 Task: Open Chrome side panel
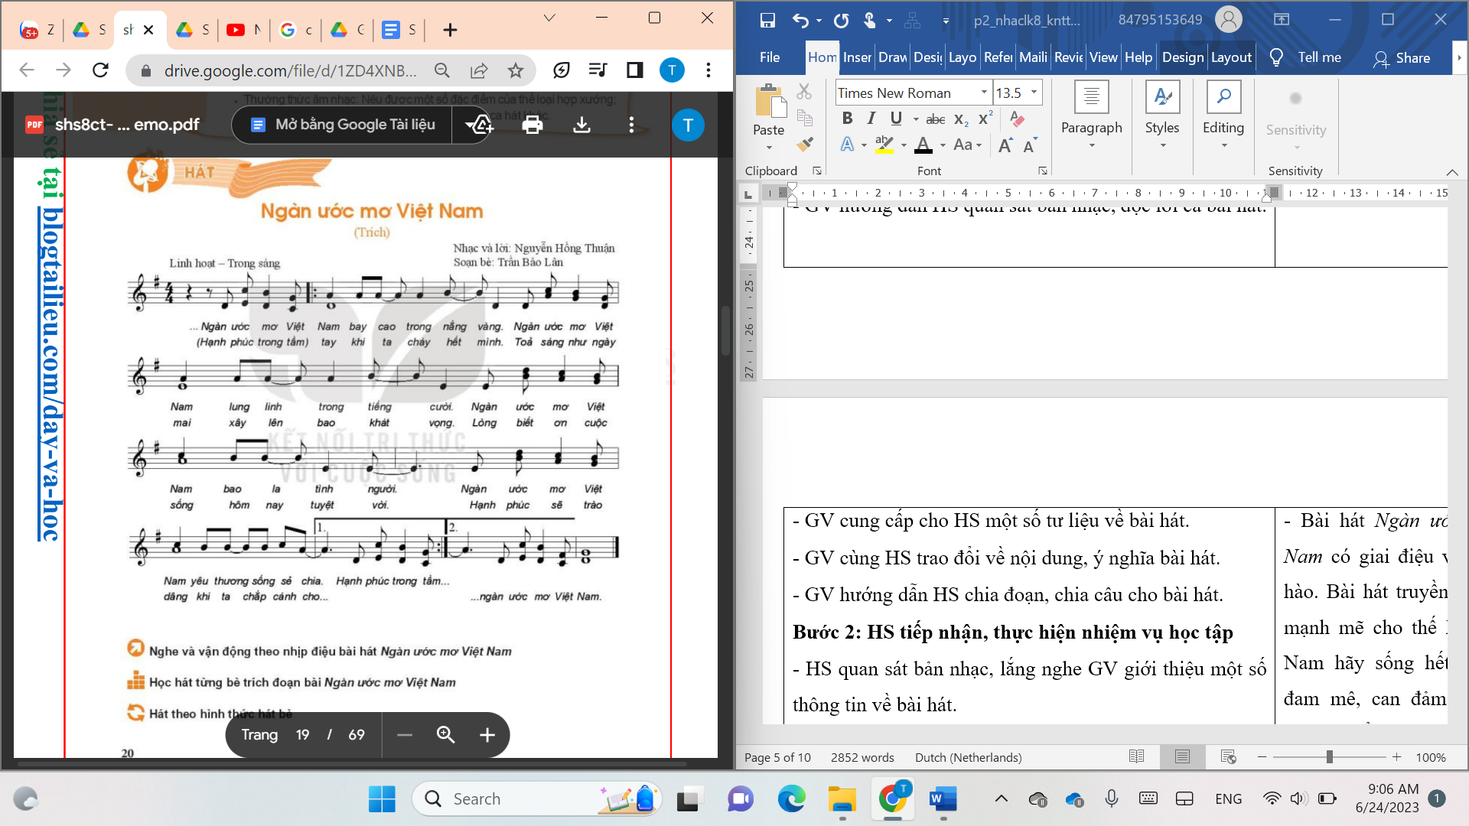[634, 70]
